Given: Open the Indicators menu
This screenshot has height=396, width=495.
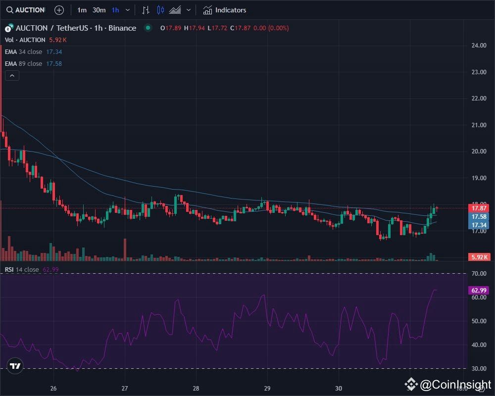Looking at the screenshot, I should (x=224, y=10).
